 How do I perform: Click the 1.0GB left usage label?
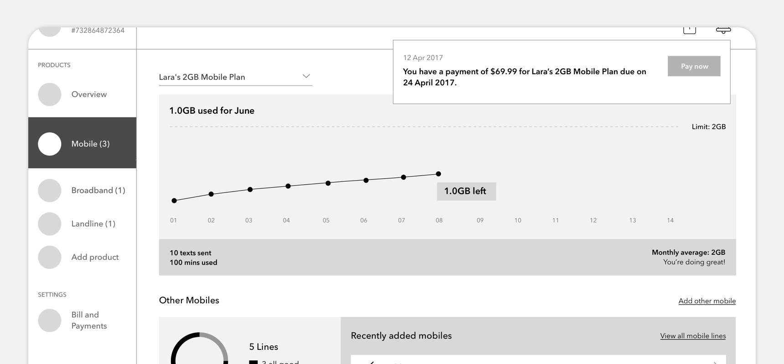click(466, 192)
